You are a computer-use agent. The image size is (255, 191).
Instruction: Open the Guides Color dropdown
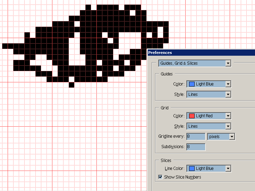click(209, 84)
